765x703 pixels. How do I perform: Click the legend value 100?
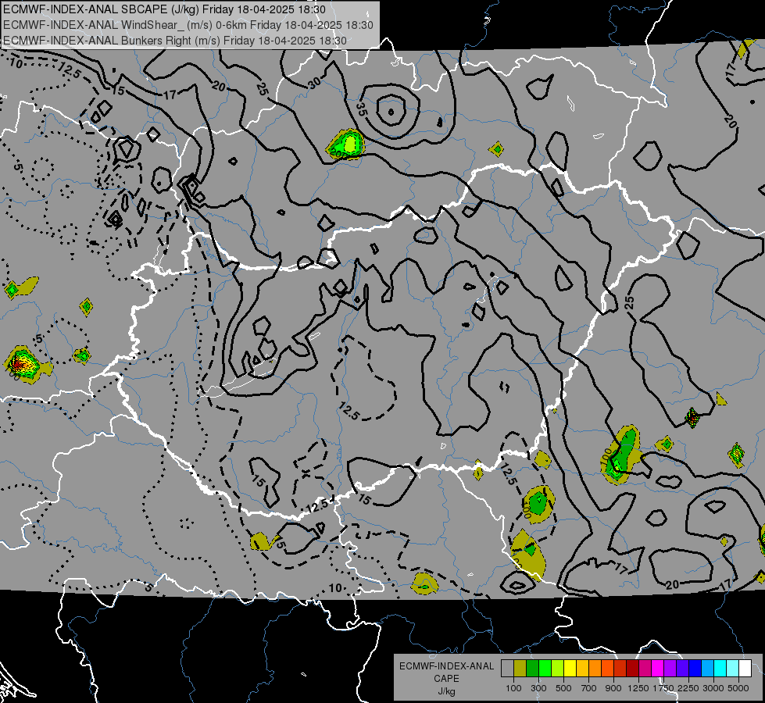point(513,688)
